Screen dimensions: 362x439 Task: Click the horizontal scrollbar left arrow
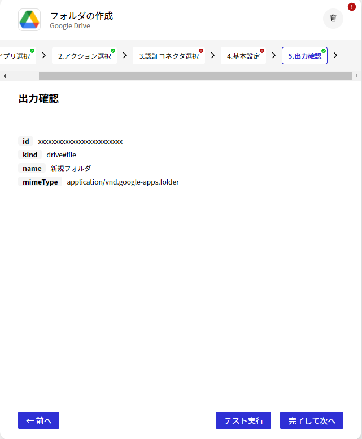point(4,76)
